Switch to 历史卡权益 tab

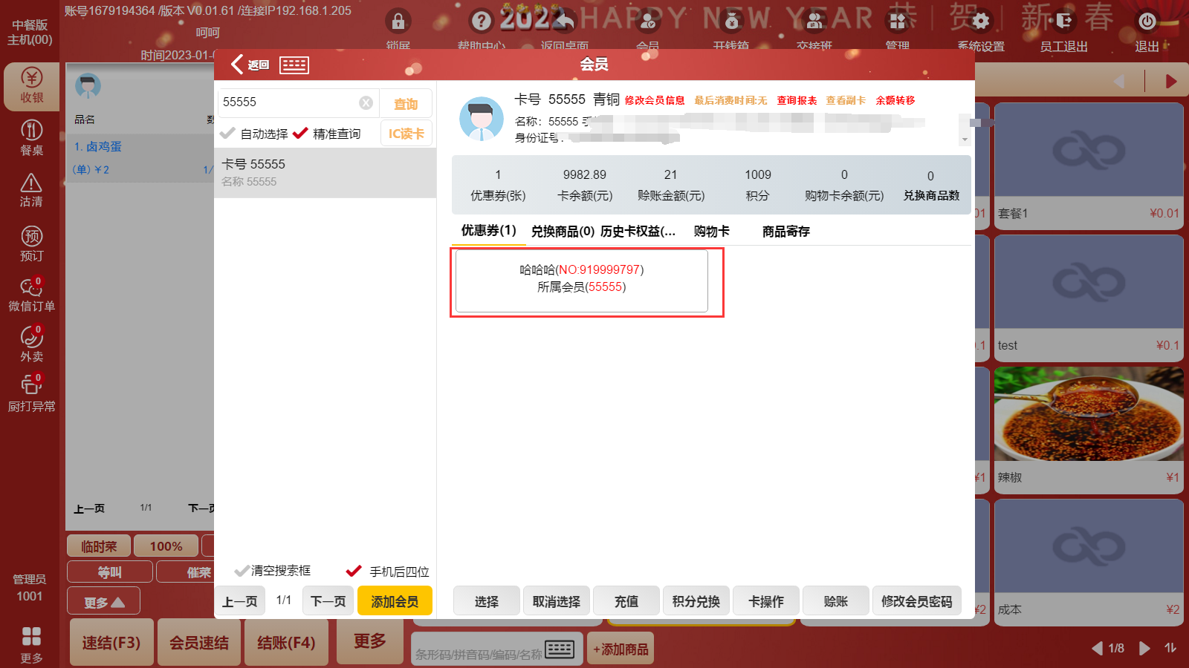[x=638, y=232]
